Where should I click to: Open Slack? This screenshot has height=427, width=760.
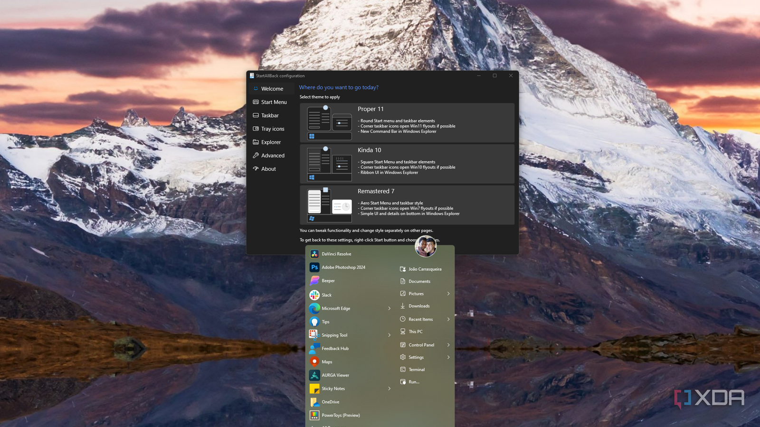[326, 295]
